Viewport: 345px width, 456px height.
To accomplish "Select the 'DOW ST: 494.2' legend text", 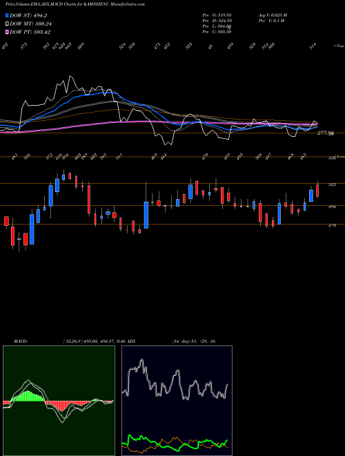I will coord(28,15).
